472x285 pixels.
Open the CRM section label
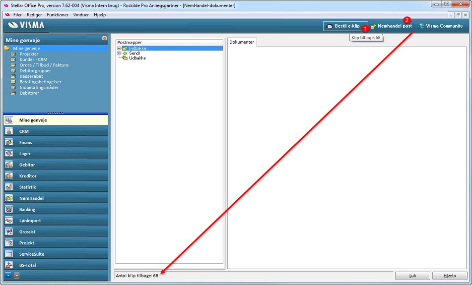(x=24, y=131)
